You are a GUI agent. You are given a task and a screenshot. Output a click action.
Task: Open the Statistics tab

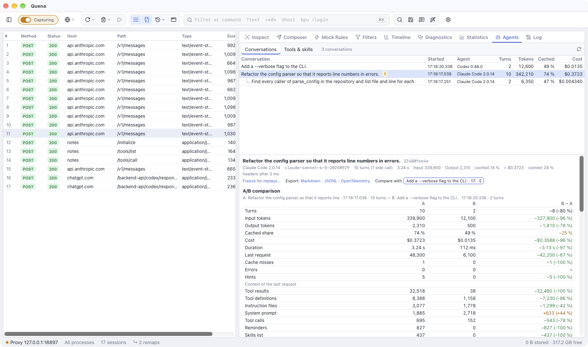pos(474,37)
